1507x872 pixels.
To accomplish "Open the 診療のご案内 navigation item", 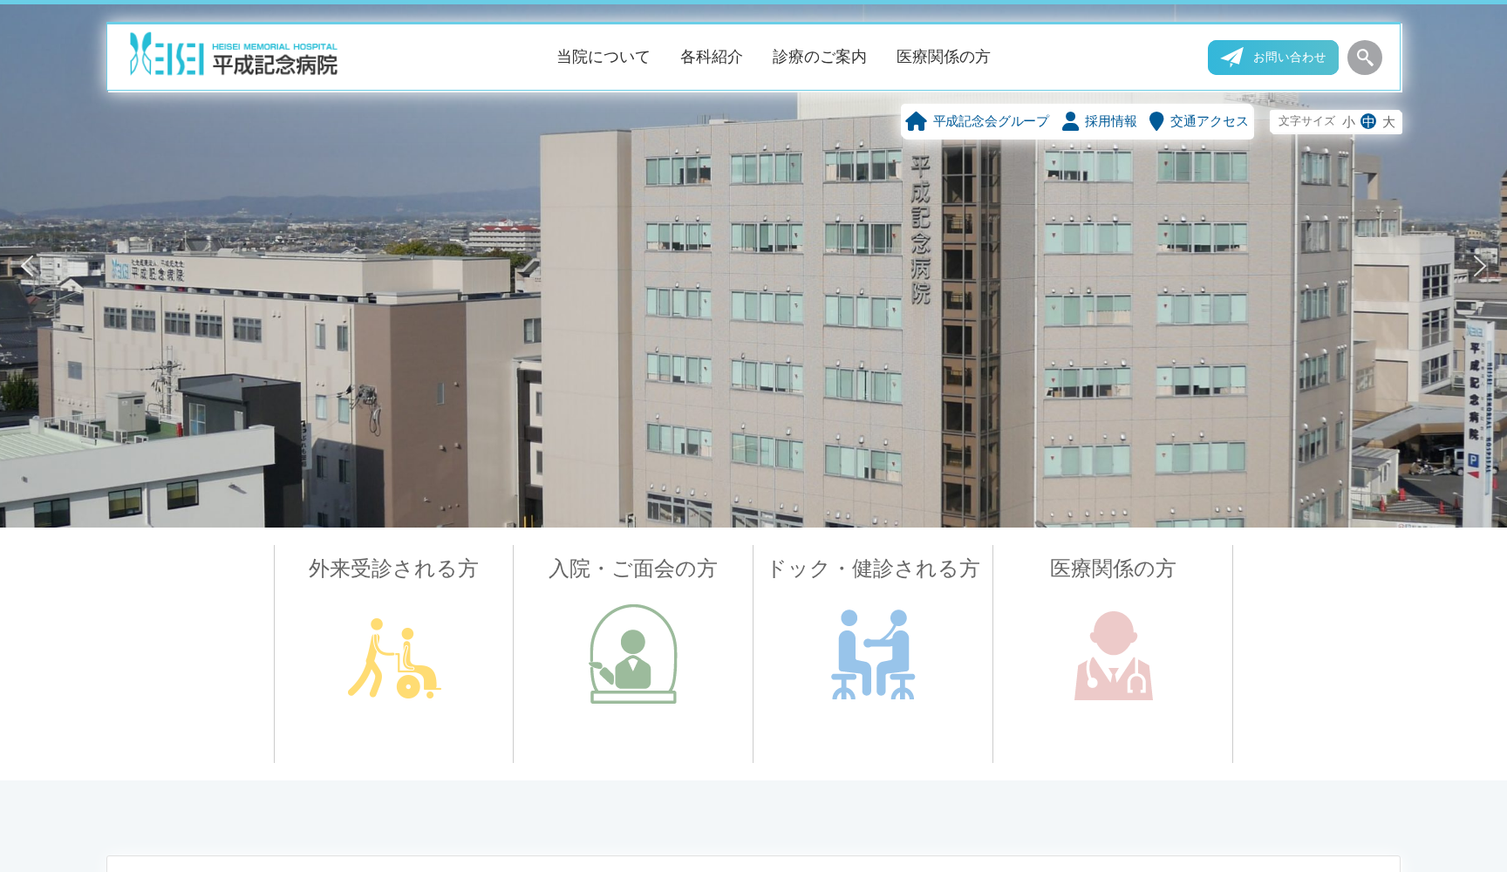I will (x=818, y=57).
